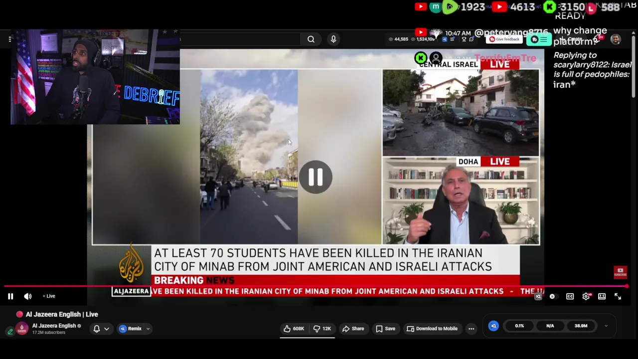Click the IQ icon in player controls

[x=538, y=297]
